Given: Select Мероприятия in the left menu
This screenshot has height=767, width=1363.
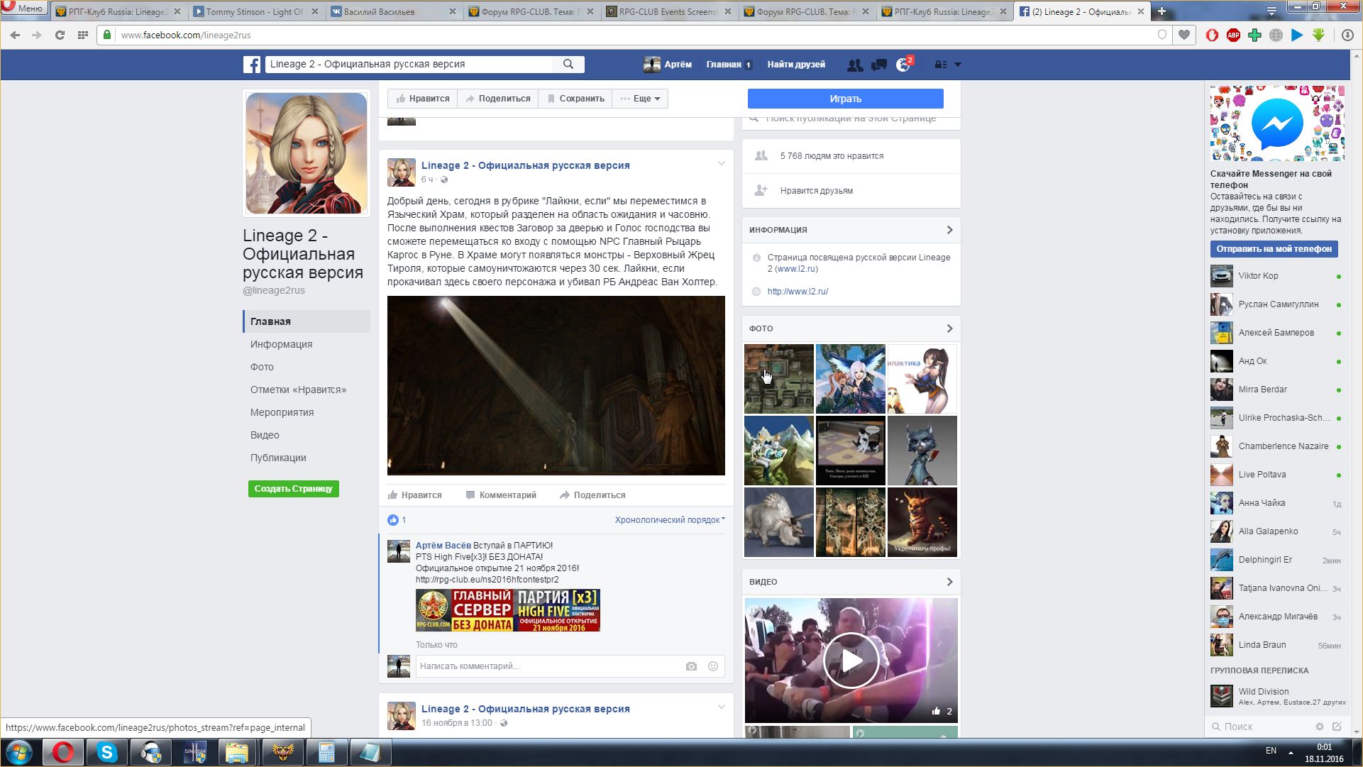Looking at the screenshot, I should pyautogui.click(x=282, y=412).
